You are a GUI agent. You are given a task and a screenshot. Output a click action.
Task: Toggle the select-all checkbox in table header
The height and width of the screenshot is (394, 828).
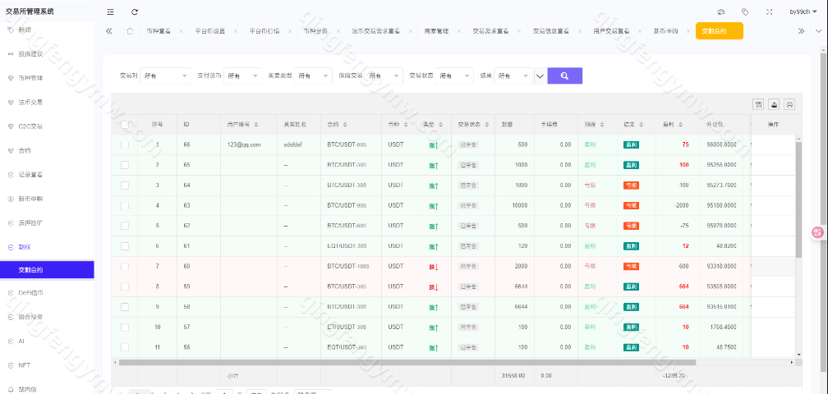tap(125, 125)
